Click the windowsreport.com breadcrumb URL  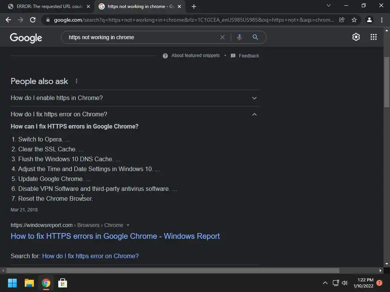(x=42, y=225)
